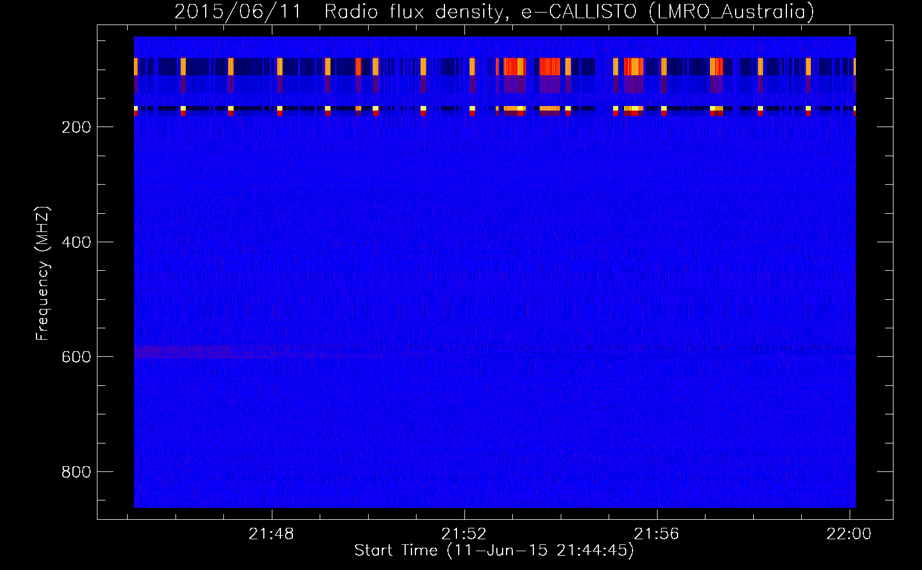Click the 200 frequency tick label
922x570 pixels.
76,127
